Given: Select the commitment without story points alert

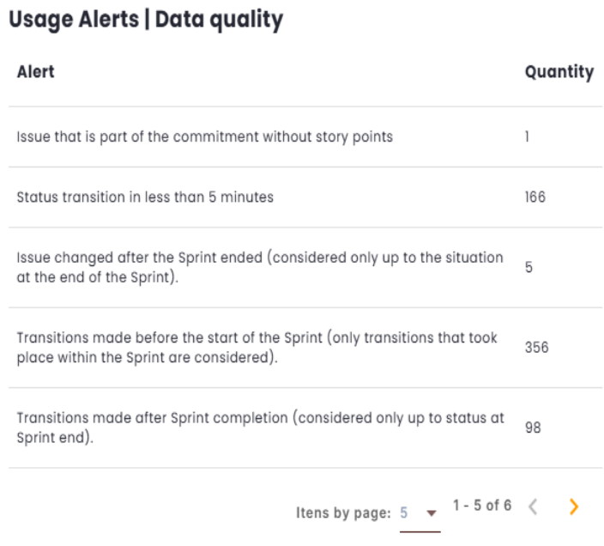Looking at the screenshot, I should 204,136.
